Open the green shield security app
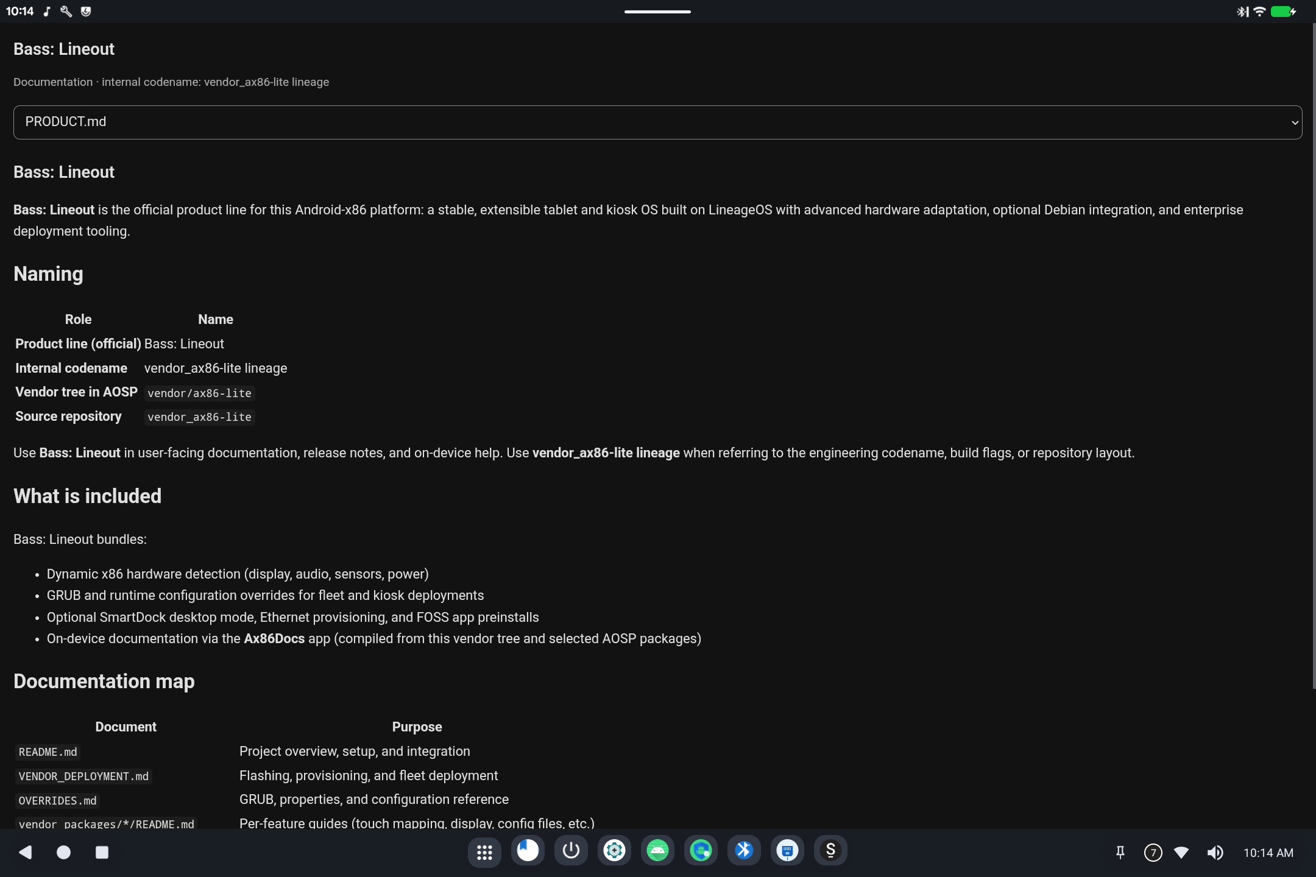 (x=701, y=851)
